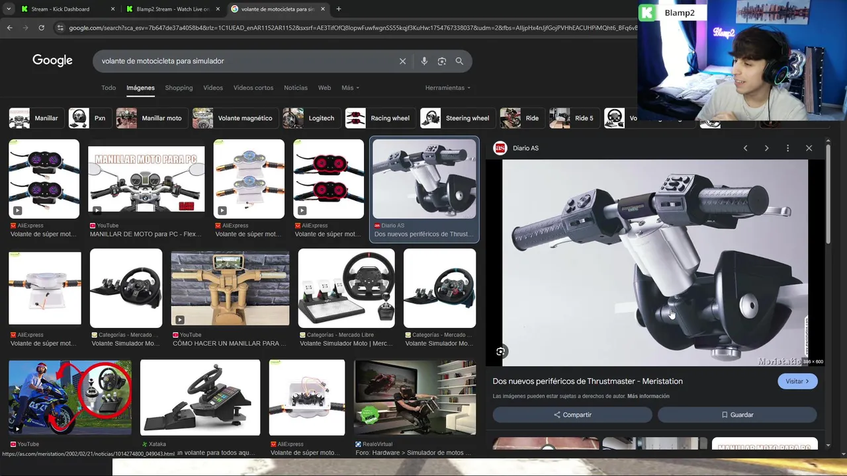The image size is (847, 476).
Task: Filter by Steering wheel chip
Action: tap(458, 118)
